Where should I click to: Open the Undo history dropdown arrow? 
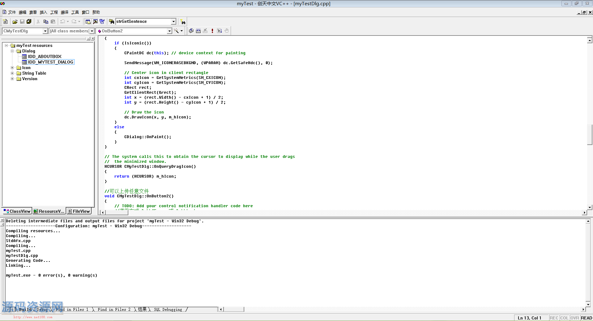click(68, 22)
